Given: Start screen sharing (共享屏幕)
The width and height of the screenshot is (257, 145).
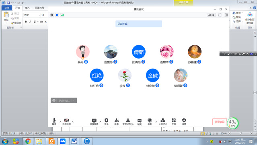Looking at the screenshot, I should [94, 122].
